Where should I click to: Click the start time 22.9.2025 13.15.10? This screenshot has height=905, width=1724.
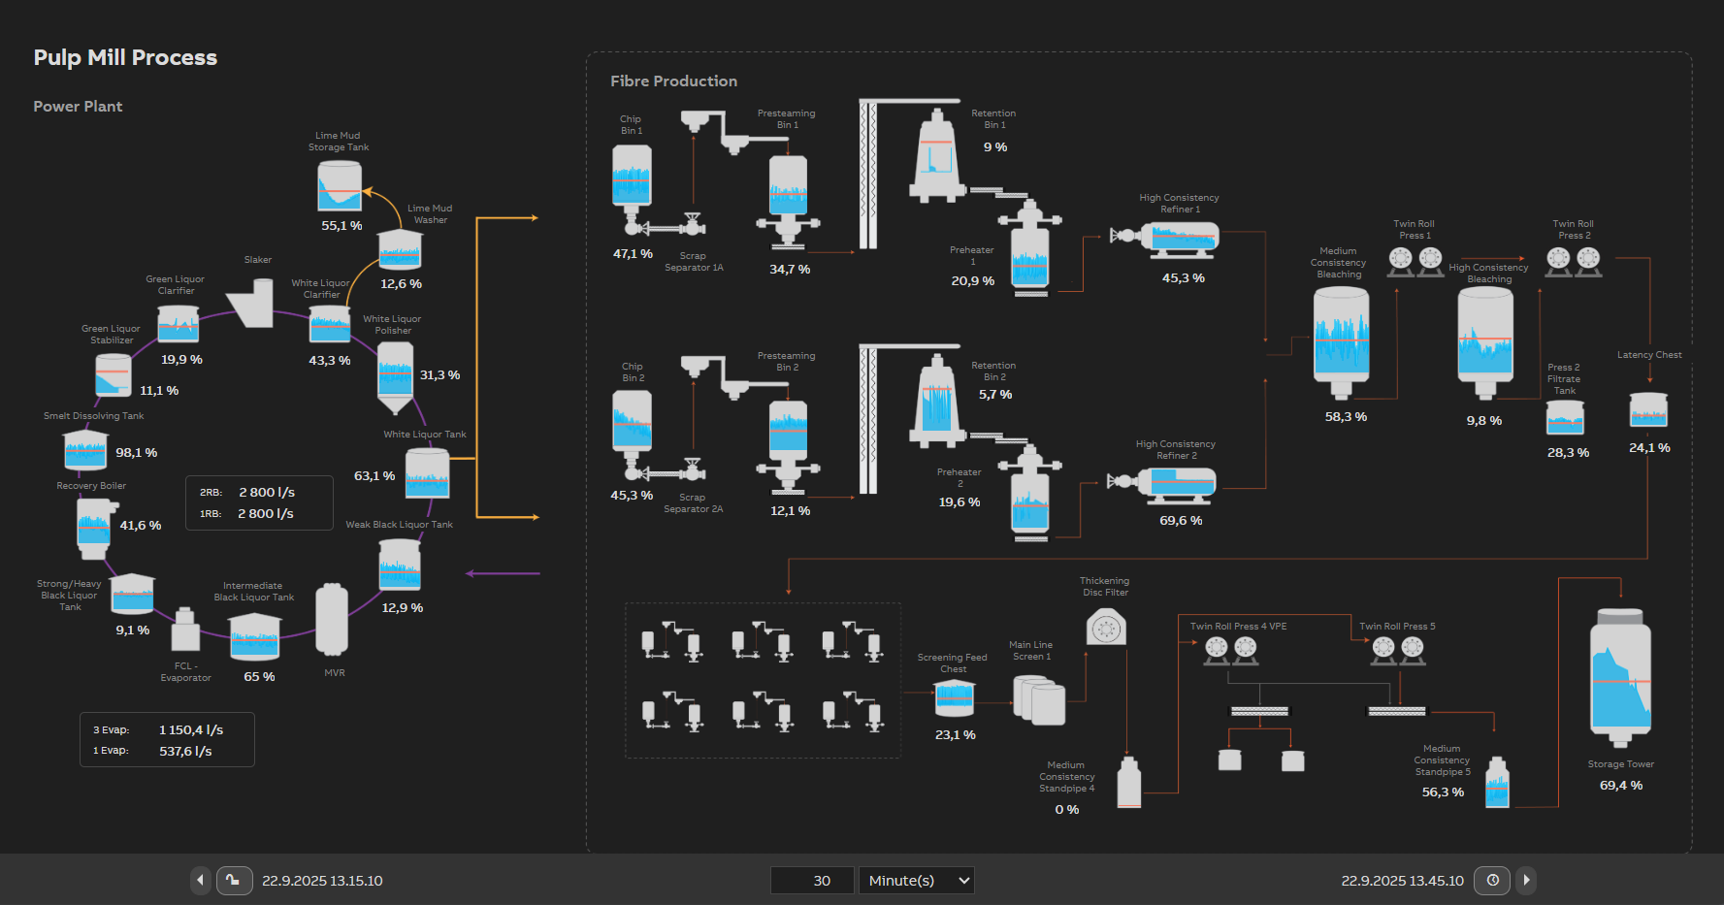[x=322, y=881]
